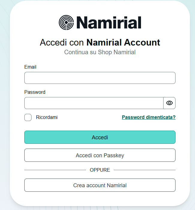The image size is (195, 210).
Task: Focus the Password input field
Action: pos(94,103)
